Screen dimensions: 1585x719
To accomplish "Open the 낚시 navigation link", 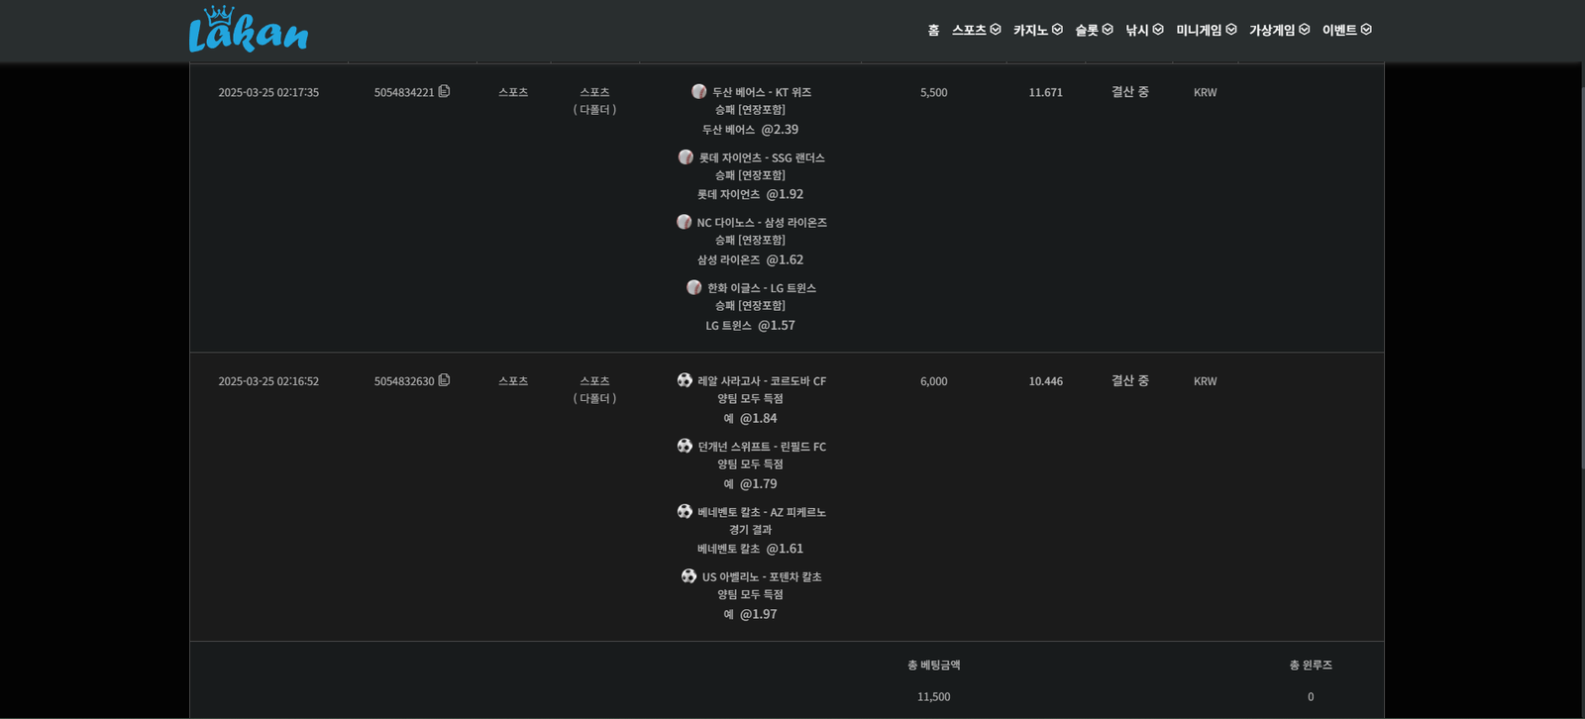I will (1137, 31).
